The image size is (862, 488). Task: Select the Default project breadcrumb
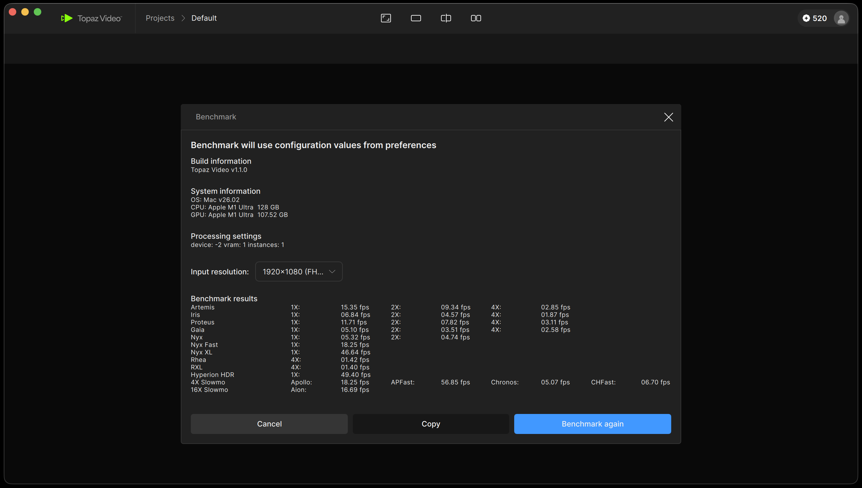(204, 18)
